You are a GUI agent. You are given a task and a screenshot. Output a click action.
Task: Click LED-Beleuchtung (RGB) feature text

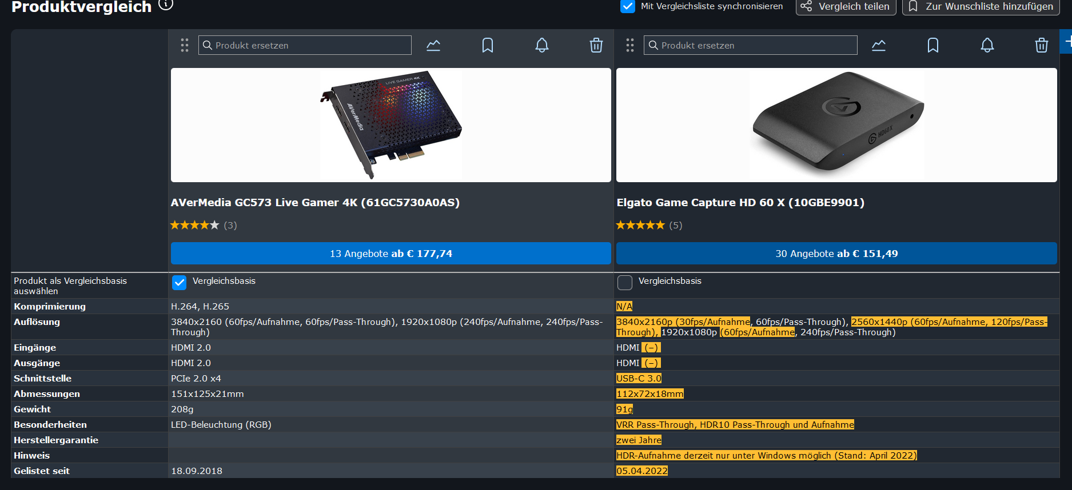[x=221, y=425]
